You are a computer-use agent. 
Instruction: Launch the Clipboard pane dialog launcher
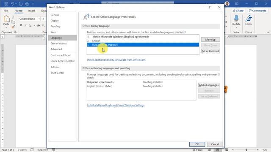pos(15,32)
